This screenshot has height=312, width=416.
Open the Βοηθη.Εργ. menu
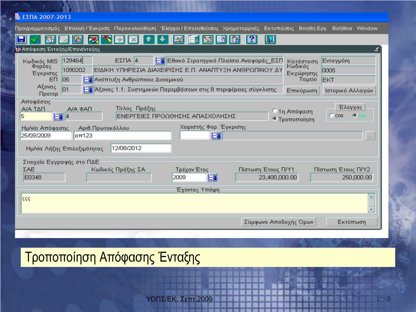[313, 28]
